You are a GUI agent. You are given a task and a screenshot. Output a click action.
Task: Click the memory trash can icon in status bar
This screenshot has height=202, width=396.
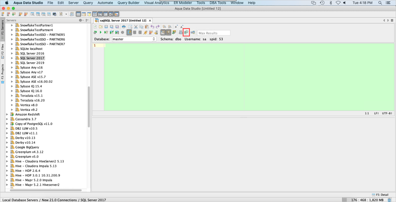[x=389, y=200]
